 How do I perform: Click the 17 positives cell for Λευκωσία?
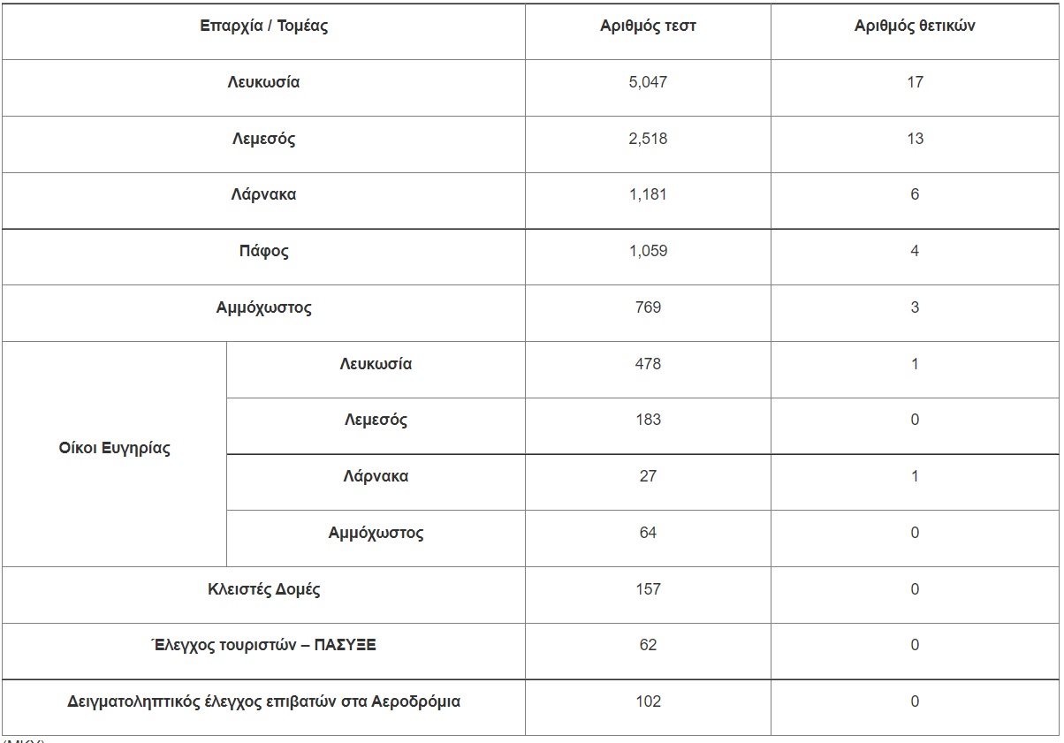pyautogui.click(x=915, y=82)
